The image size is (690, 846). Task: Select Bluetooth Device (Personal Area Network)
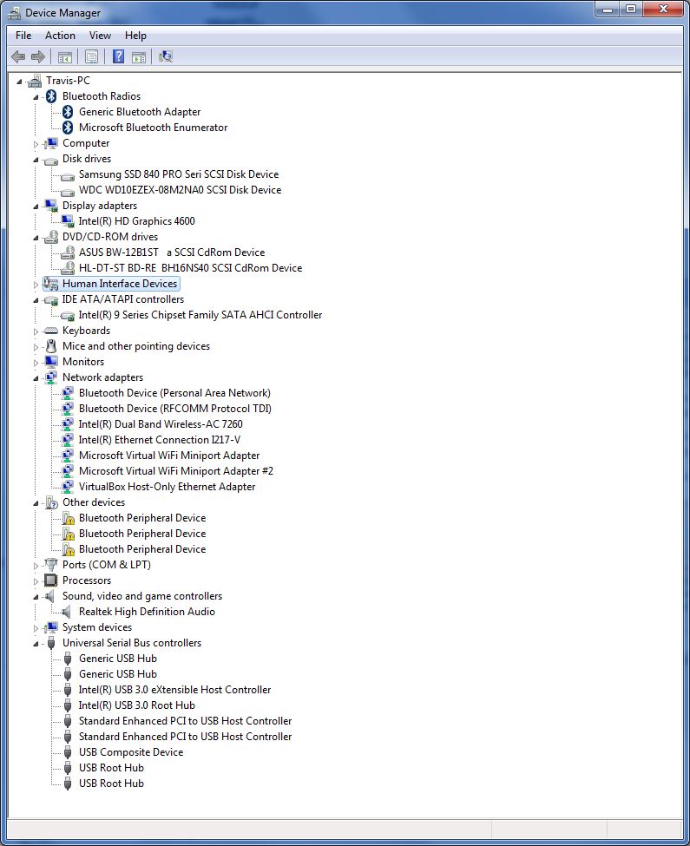(x=174, y=393)
